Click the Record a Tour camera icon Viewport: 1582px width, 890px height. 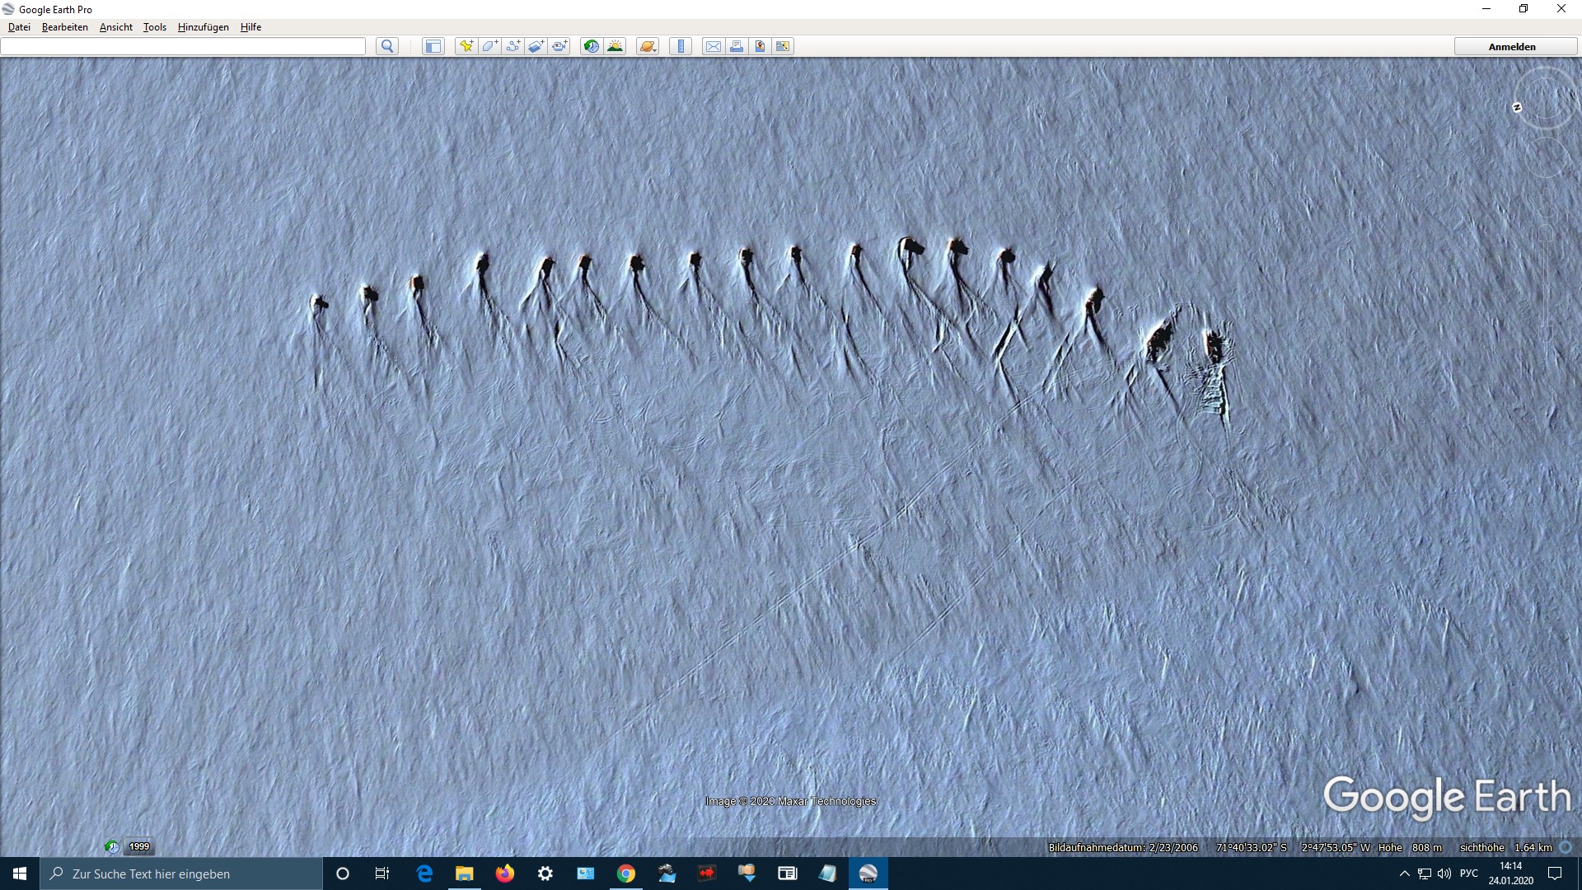tap(559, 46)
